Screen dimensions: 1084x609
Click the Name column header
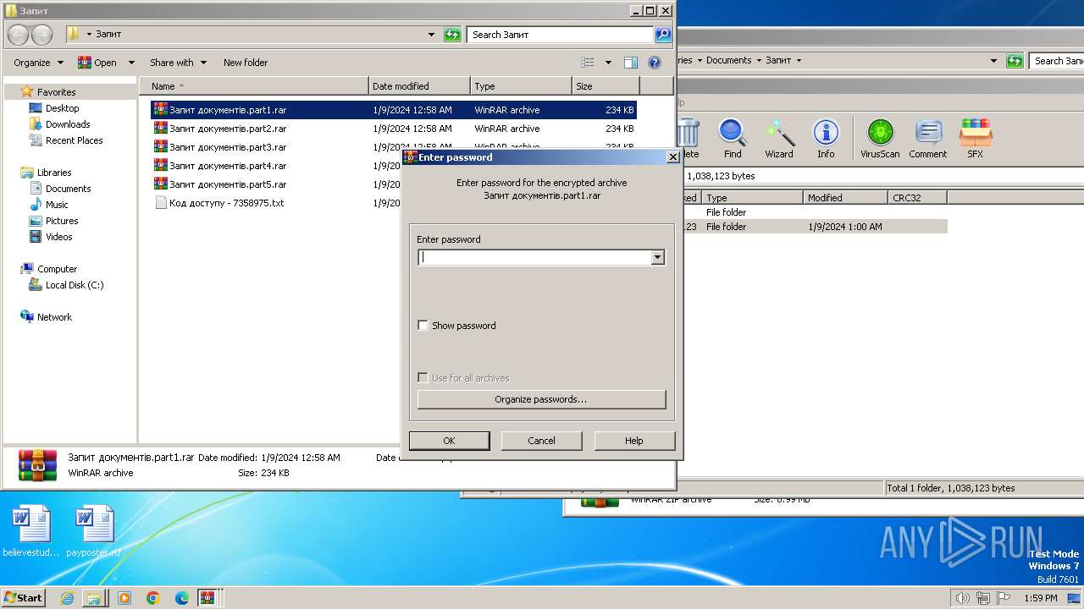255,86
